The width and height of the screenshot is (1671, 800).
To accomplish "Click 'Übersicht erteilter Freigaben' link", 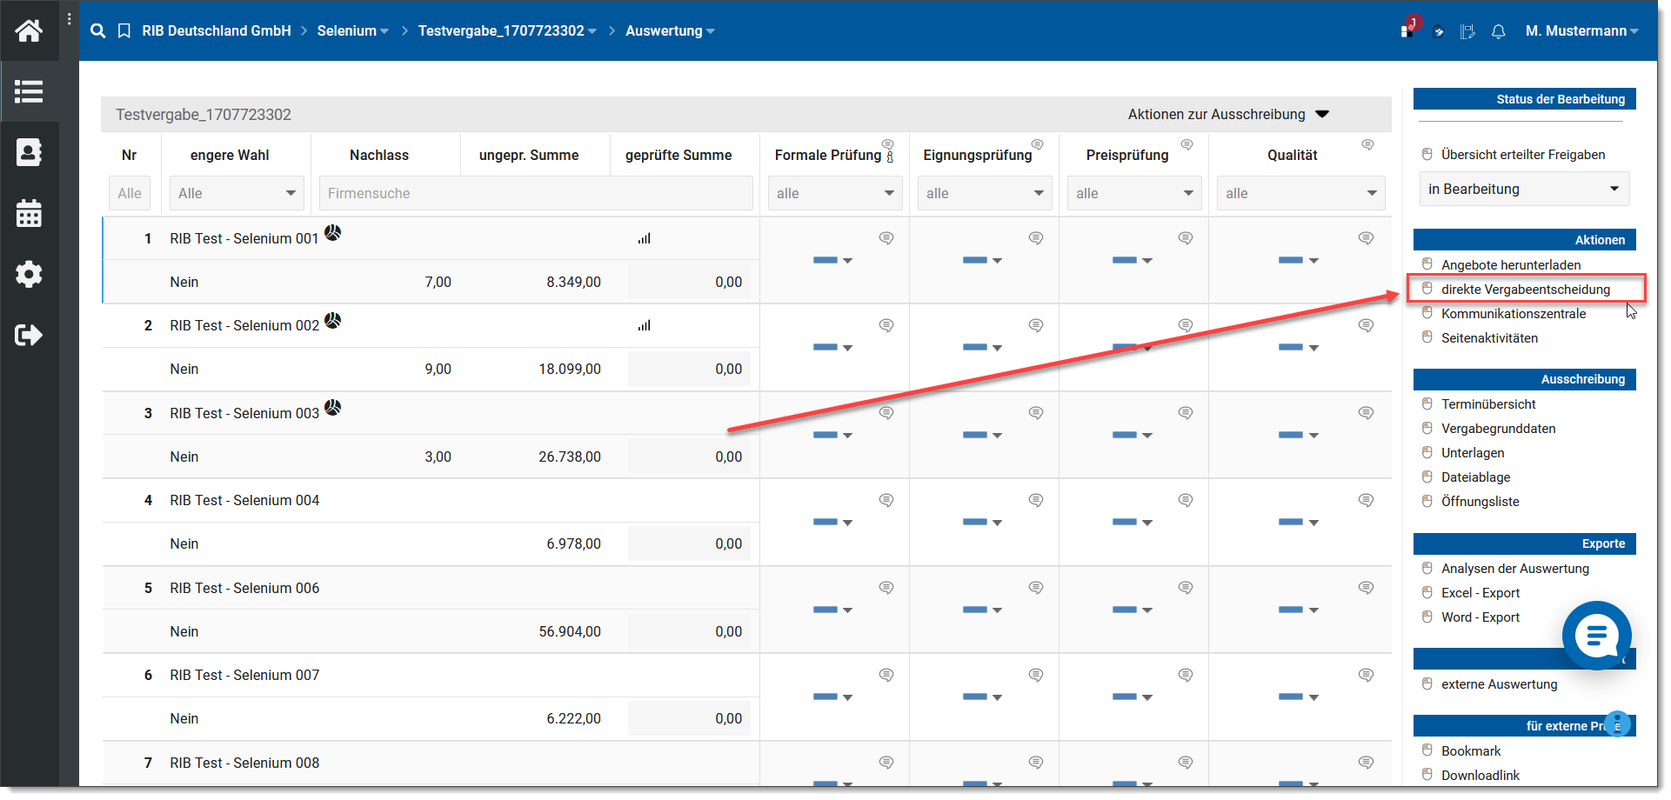I will click(x=1522, y=154).
